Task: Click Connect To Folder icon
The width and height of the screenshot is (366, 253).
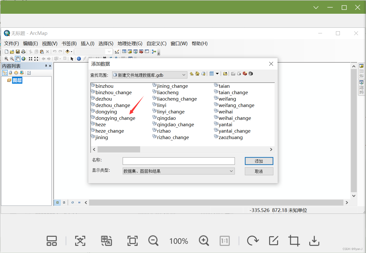Action: pyautogui.click(x=225, y=74)
